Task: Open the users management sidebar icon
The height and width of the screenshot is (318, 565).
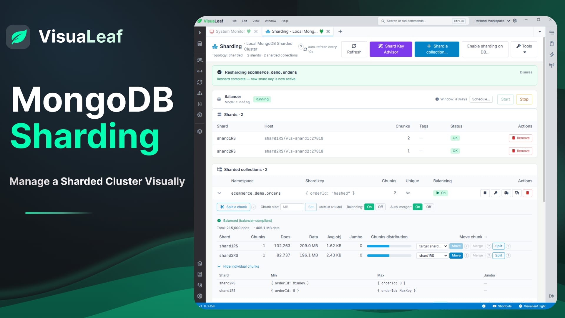Action: (x=200, y=60)
